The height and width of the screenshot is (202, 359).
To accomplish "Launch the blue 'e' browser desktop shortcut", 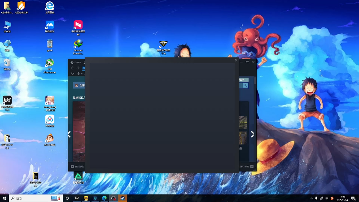I will (x=50, y=8).
